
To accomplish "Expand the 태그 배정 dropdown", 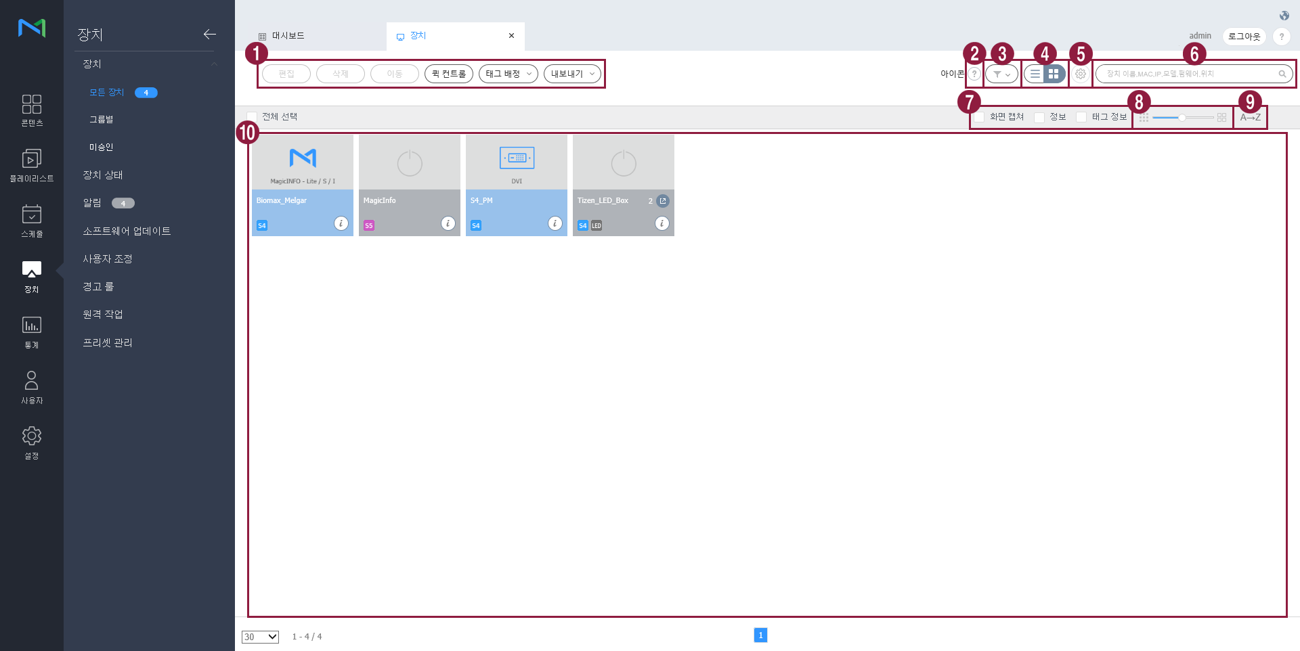I will pos(508,74).
